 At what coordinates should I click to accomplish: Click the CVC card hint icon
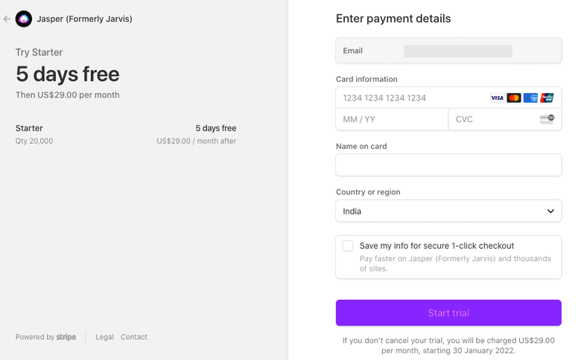547,119
